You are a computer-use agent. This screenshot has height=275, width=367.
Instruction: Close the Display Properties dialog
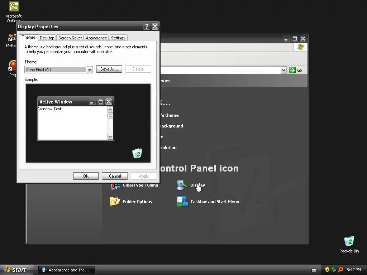(x=155, y=26)
